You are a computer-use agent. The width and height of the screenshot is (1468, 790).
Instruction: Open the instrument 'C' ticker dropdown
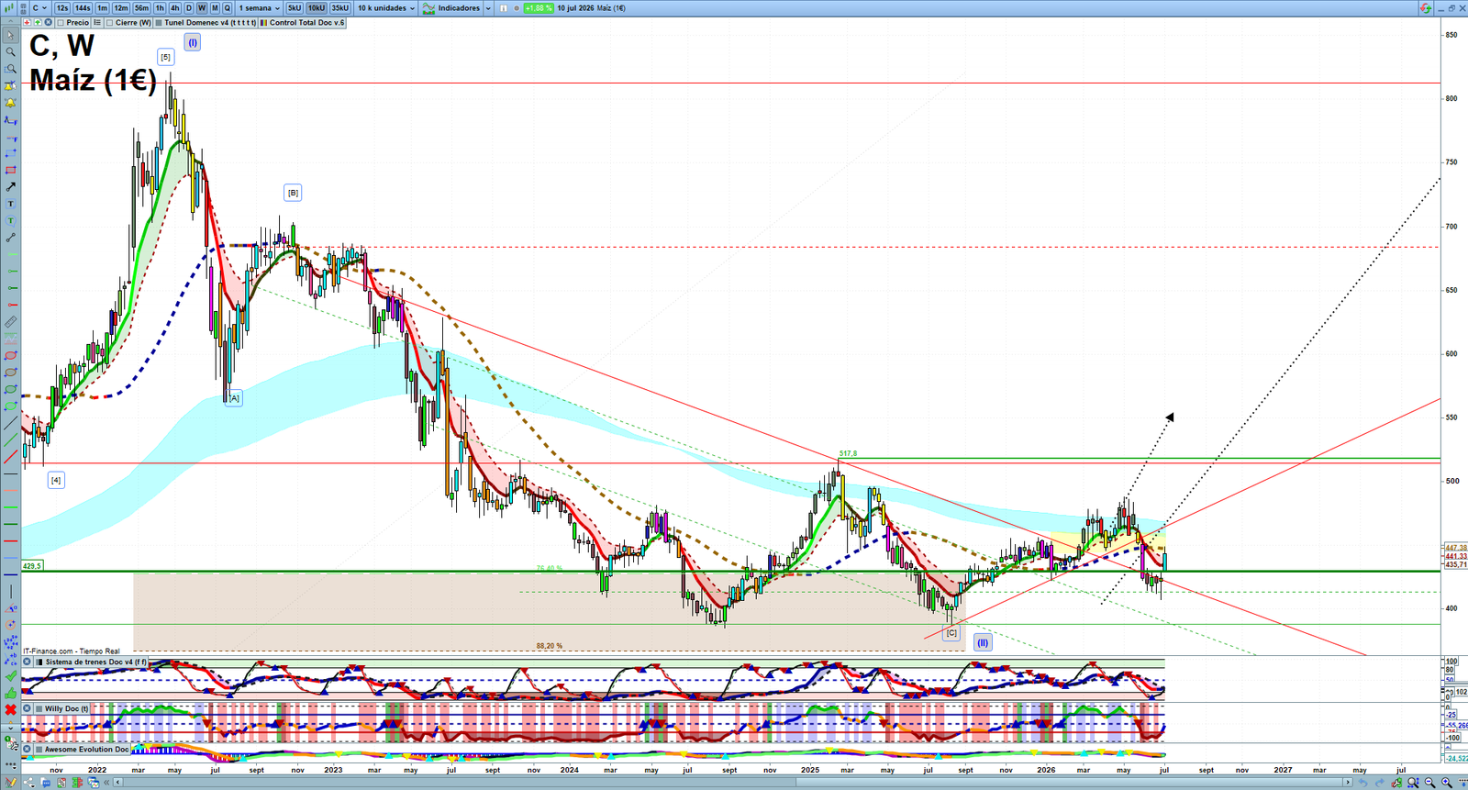point(40,8)
